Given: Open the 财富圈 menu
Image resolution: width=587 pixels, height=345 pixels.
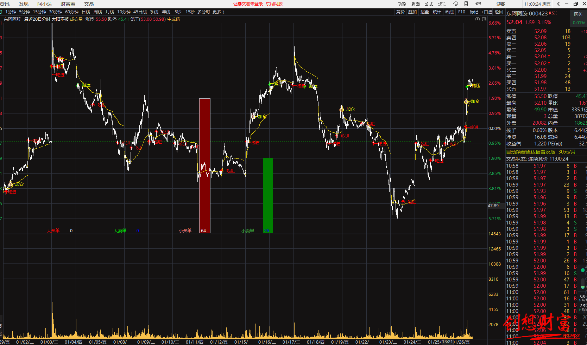Looking at the screenshot, I should click(68, 4).
